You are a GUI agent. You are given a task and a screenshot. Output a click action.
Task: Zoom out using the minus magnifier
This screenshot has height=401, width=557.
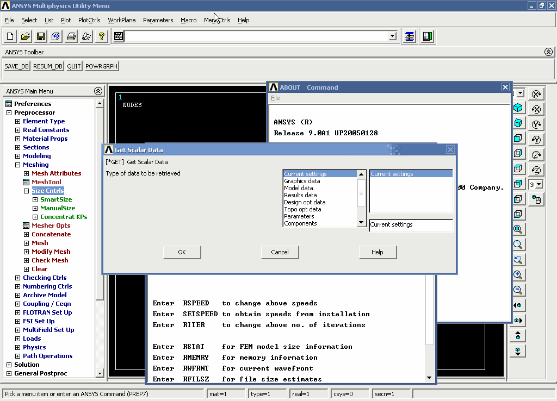tap(518, 290)
